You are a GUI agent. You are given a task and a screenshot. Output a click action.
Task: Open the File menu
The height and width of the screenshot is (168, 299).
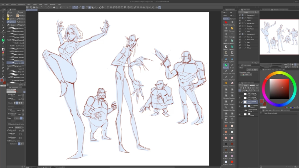pos(2,4)
